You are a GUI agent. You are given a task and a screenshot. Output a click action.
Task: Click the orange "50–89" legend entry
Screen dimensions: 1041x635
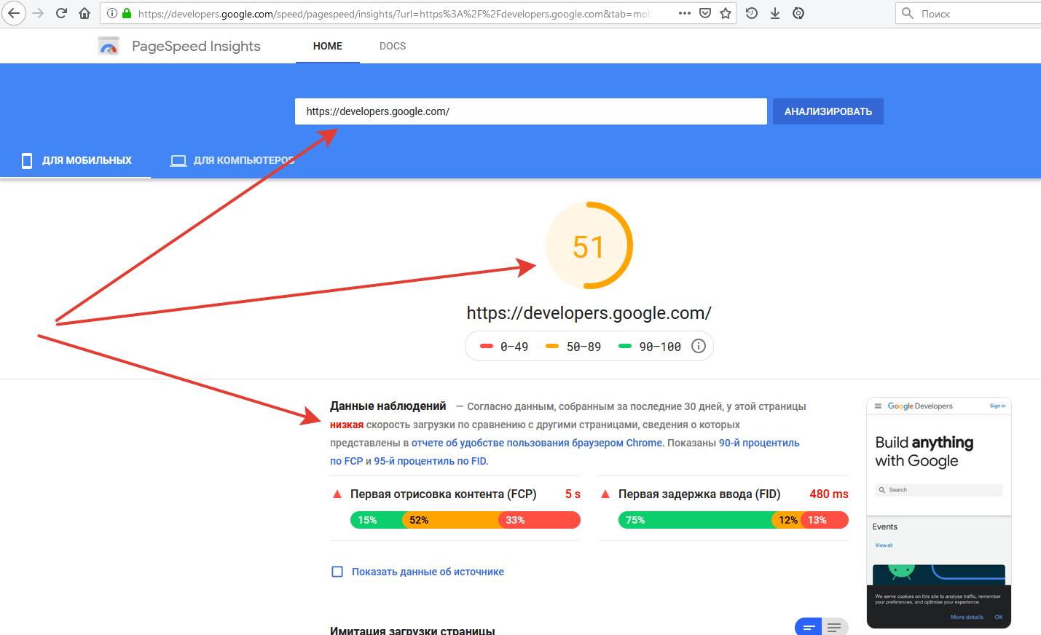(573, 347)
